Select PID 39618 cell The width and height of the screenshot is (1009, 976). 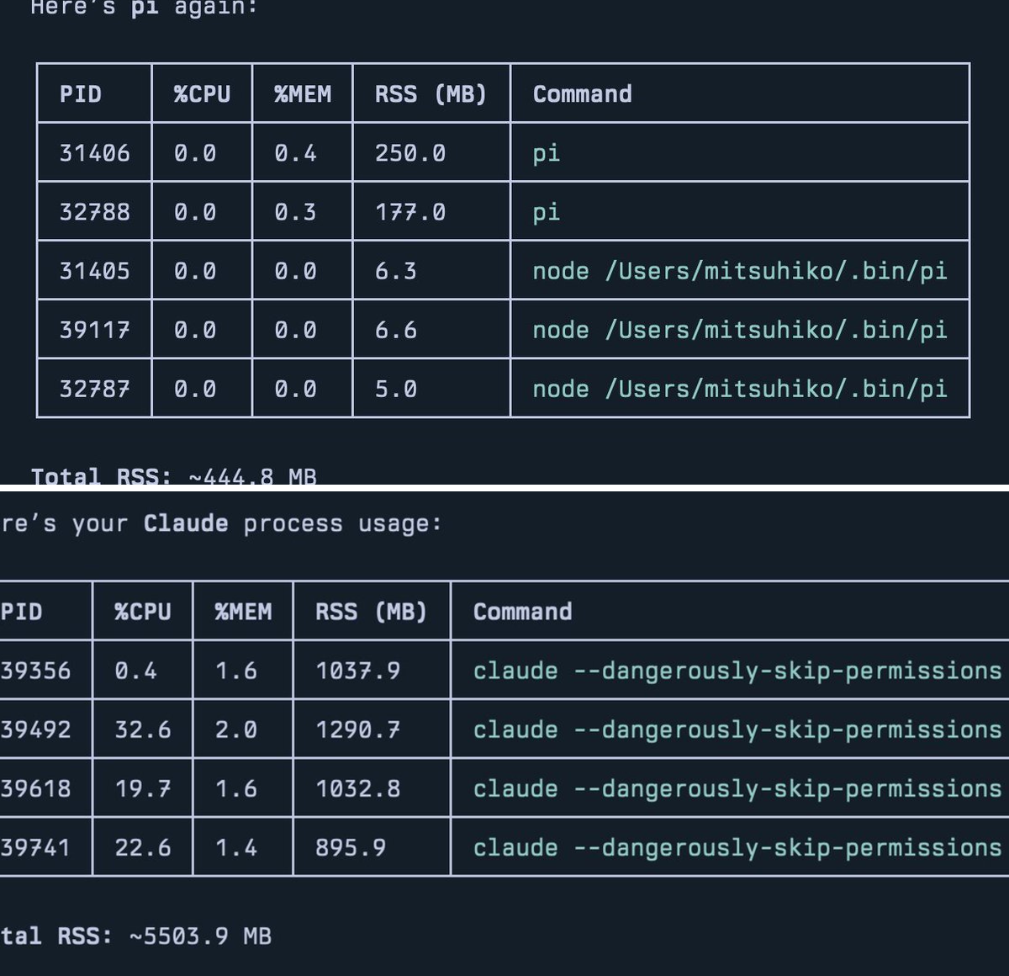point(35,788)
